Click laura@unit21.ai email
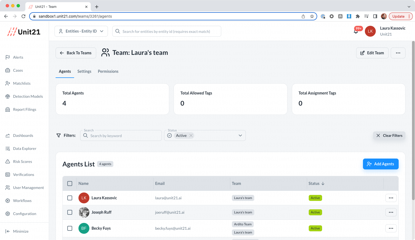The width and height of the screenshot is (415, 240). 168,198
